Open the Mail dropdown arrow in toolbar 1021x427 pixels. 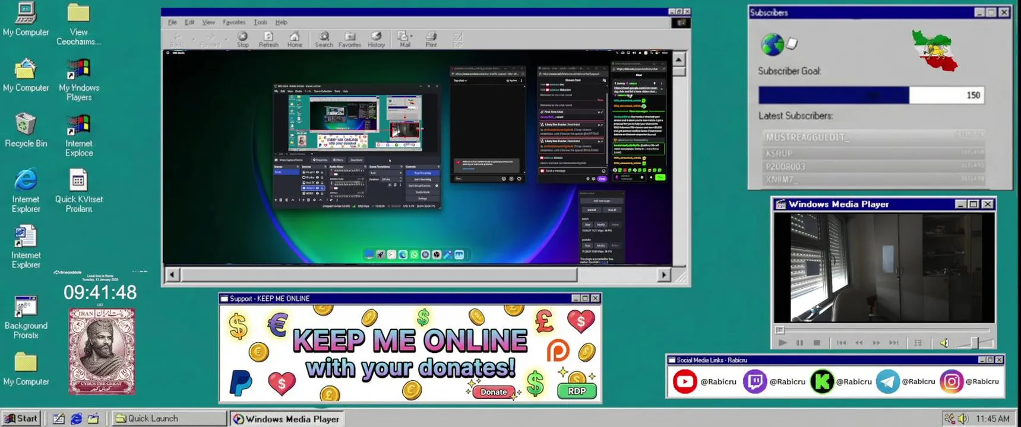(412, 36)
